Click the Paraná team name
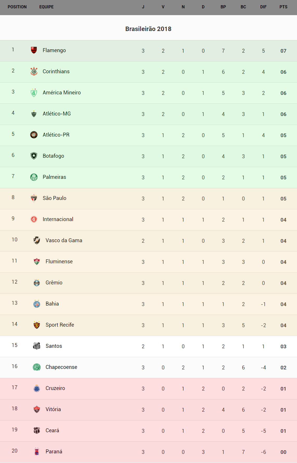Screen dimensions: 297x463 [54, 452]
